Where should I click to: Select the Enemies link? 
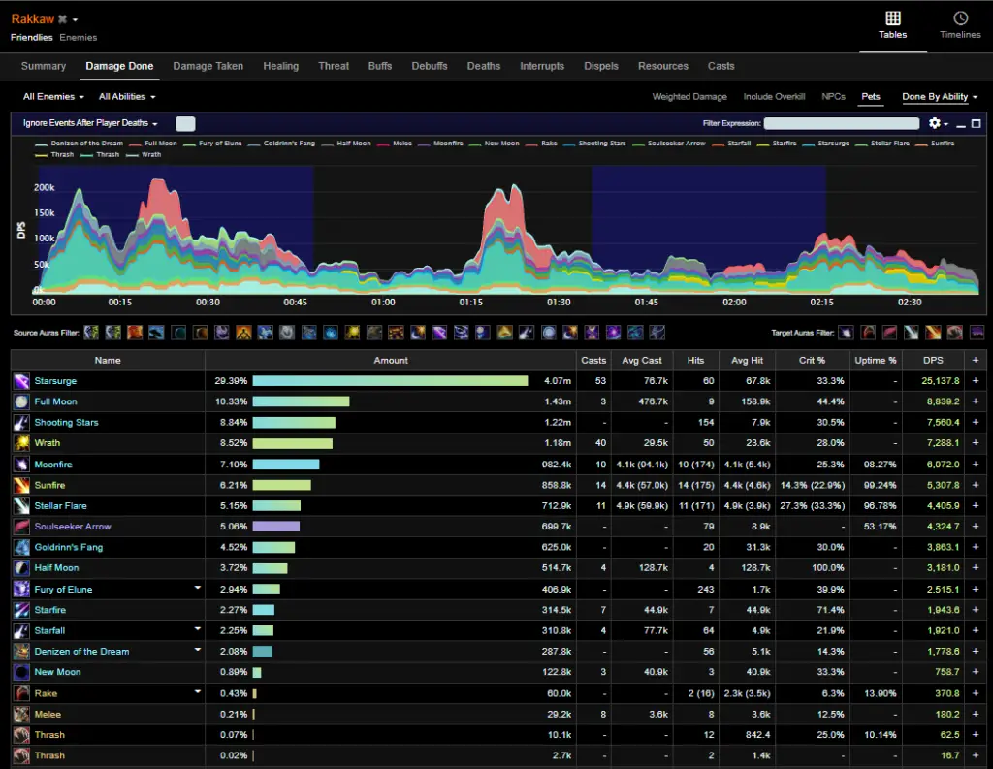[79, 38]
